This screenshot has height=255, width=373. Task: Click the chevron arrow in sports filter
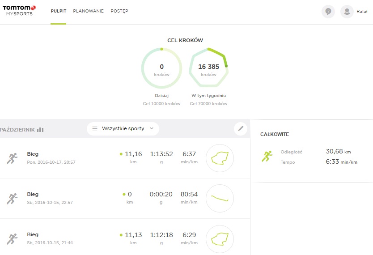(x=152, y=128)
